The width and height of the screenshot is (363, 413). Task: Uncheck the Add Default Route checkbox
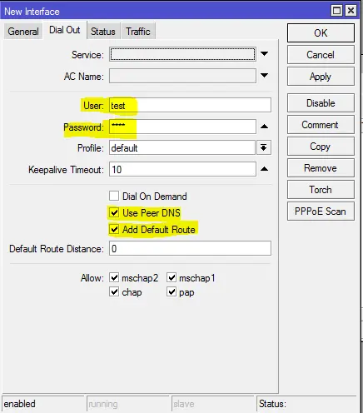coord(114,229)
